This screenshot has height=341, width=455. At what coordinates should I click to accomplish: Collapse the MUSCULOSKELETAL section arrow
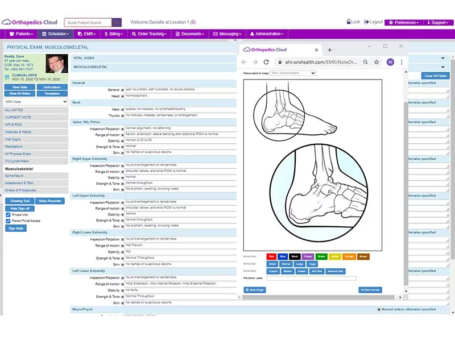[x=443, y=67]
